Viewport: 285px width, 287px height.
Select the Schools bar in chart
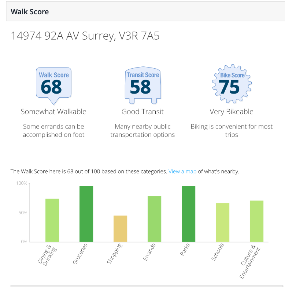coord(222,222)
